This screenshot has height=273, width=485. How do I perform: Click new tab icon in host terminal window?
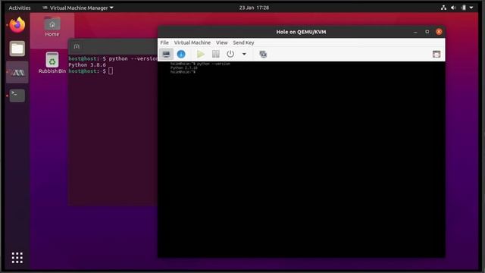(77, 46)
